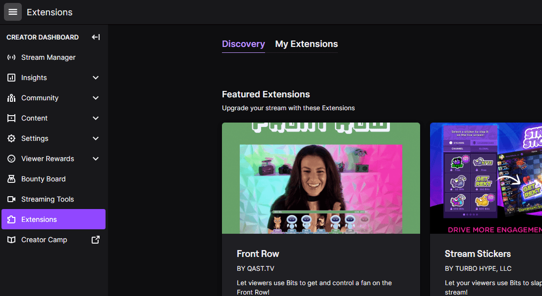Collapse the Creator Dashboard sidebar
Viewport: 542px width, 296px height.
pyautogui.click(x=95, y=37)
